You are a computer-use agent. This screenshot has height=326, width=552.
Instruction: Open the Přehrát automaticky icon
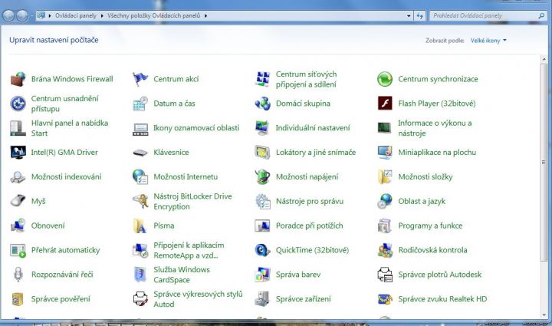coord(18,250)
